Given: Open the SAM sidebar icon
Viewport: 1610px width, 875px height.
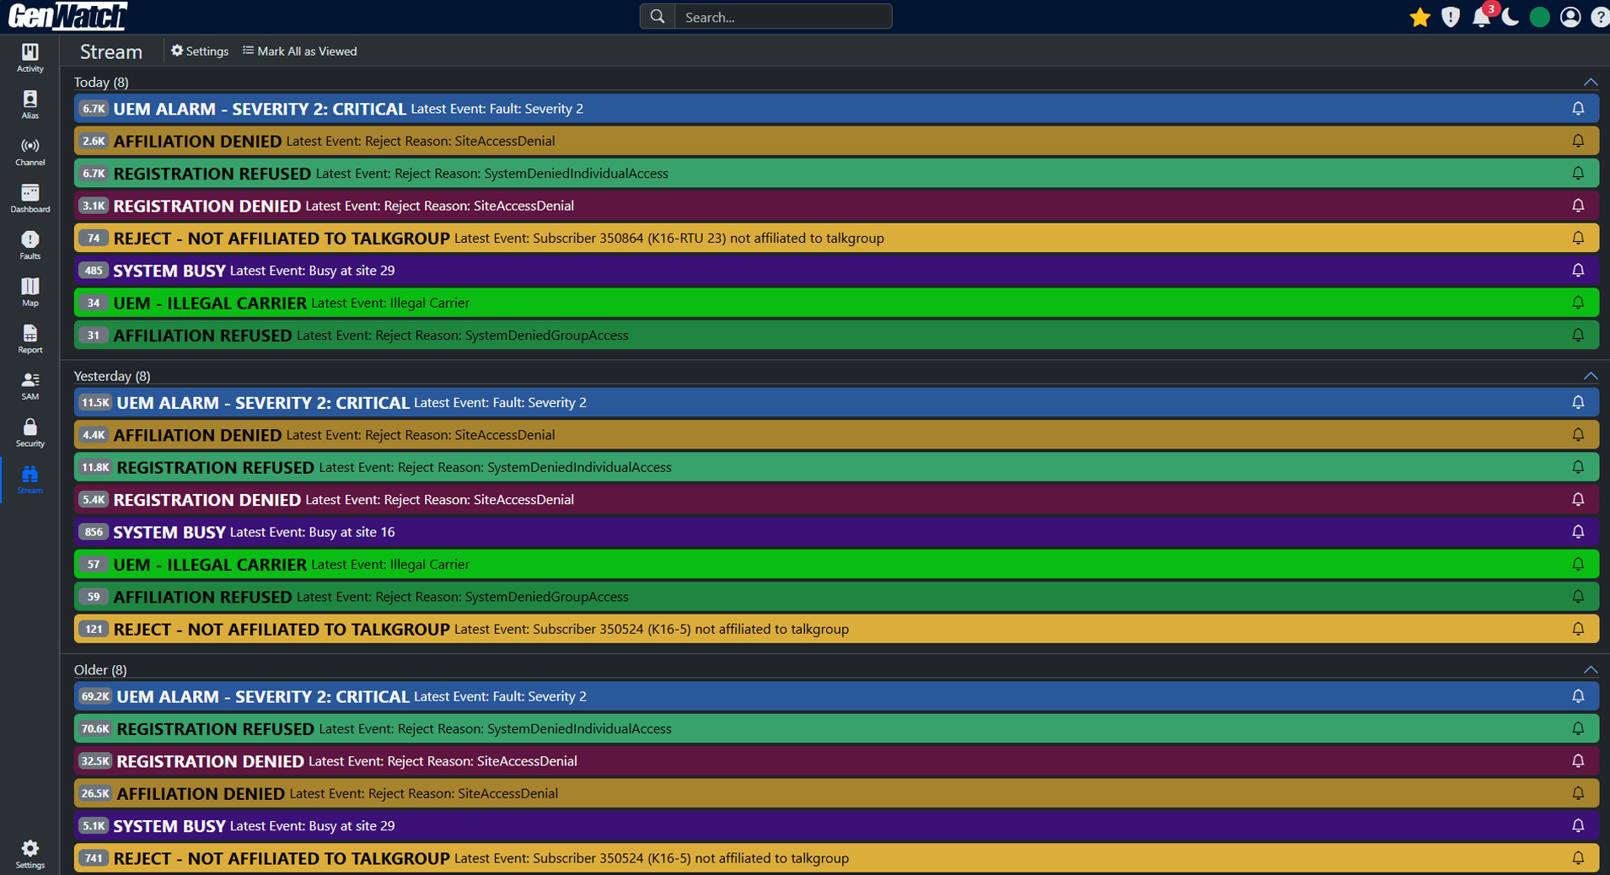Looking at the screenshot, I should click(30, 385).
